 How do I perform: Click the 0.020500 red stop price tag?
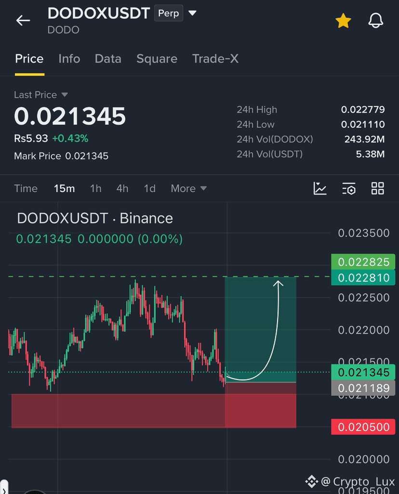tap(363, 427)
